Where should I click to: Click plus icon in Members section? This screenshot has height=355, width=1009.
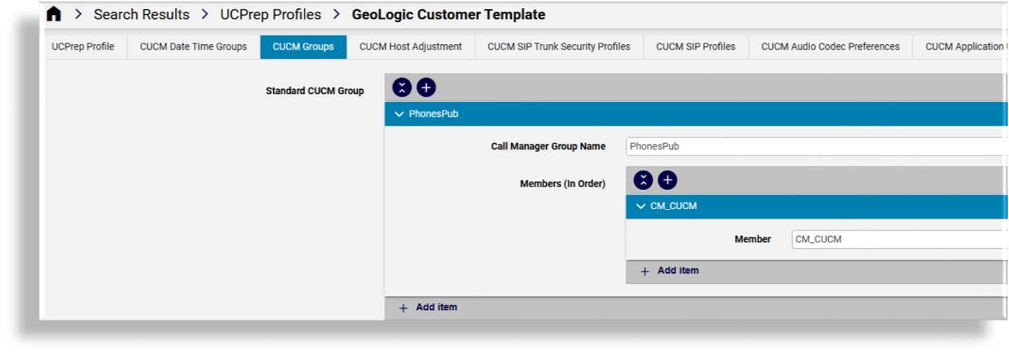coord(667,180)
